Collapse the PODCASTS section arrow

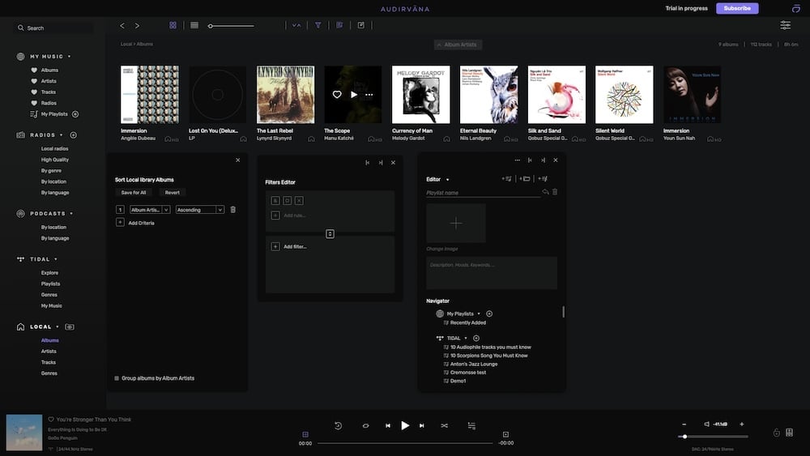click(x=71, y=214)
